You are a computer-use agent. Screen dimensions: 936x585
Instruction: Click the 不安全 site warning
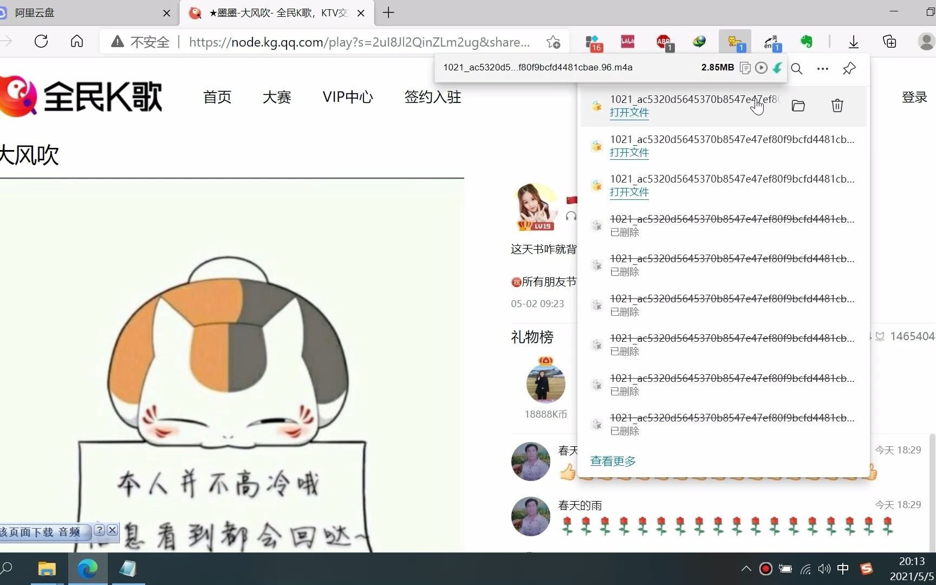point(140,42)
